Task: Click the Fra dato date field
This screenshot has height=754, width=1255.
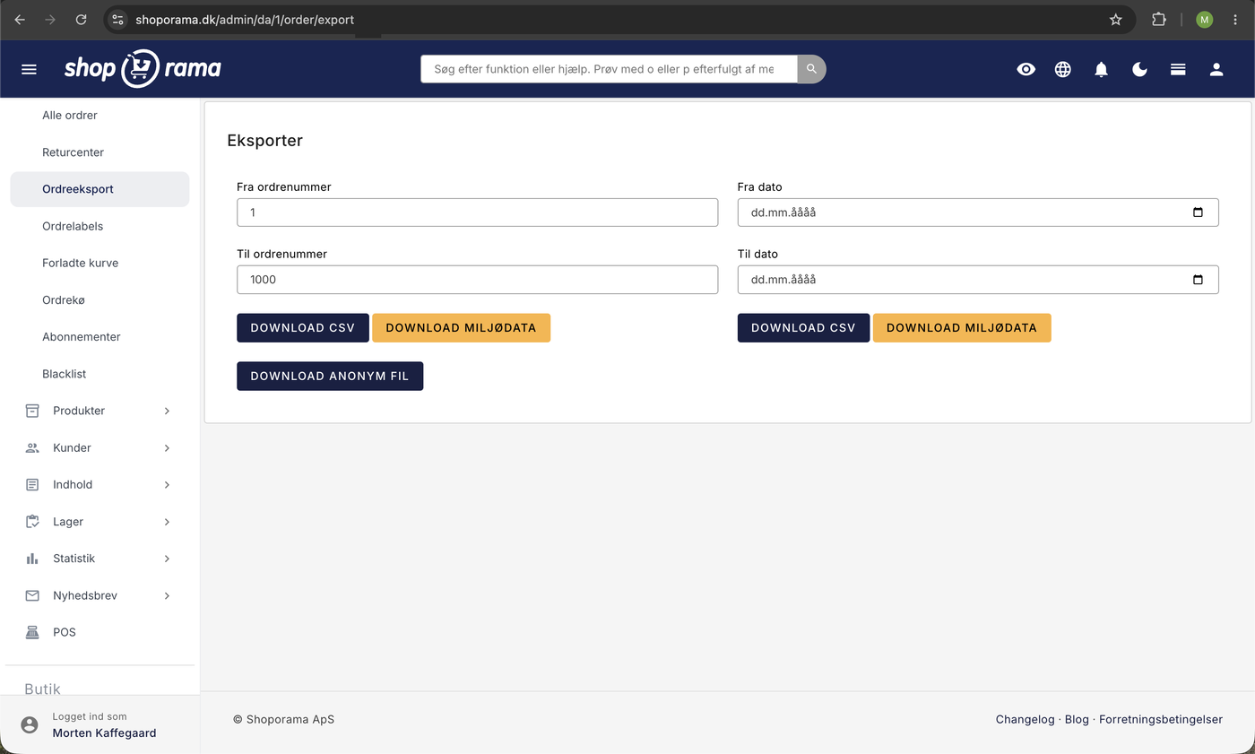Action: (x=978, y=212)
